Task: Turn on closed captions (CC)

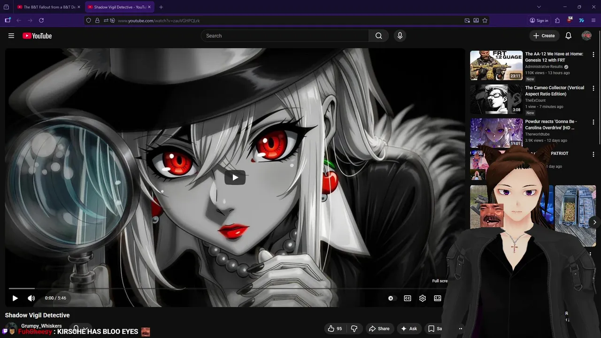Action: (x=408, y=298)
